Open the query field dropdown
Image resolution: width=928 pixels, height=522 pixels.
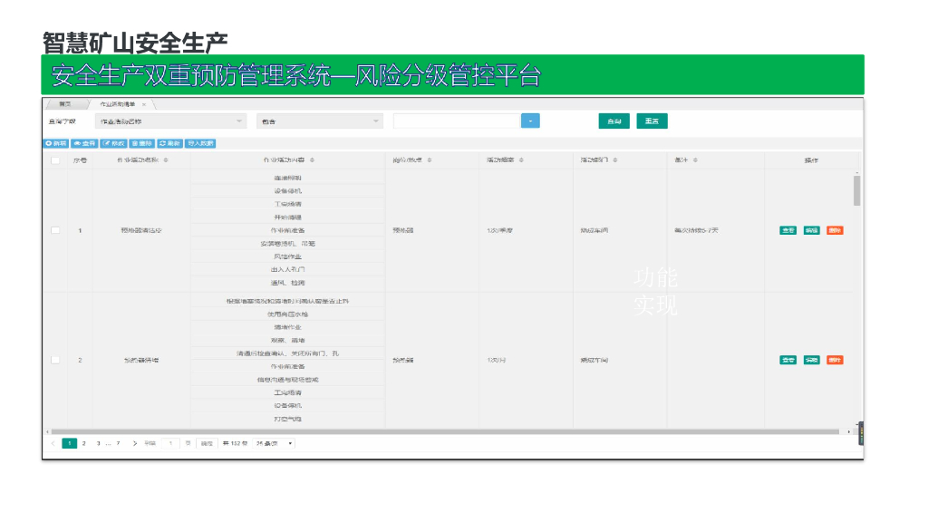[x=170, y=121]
